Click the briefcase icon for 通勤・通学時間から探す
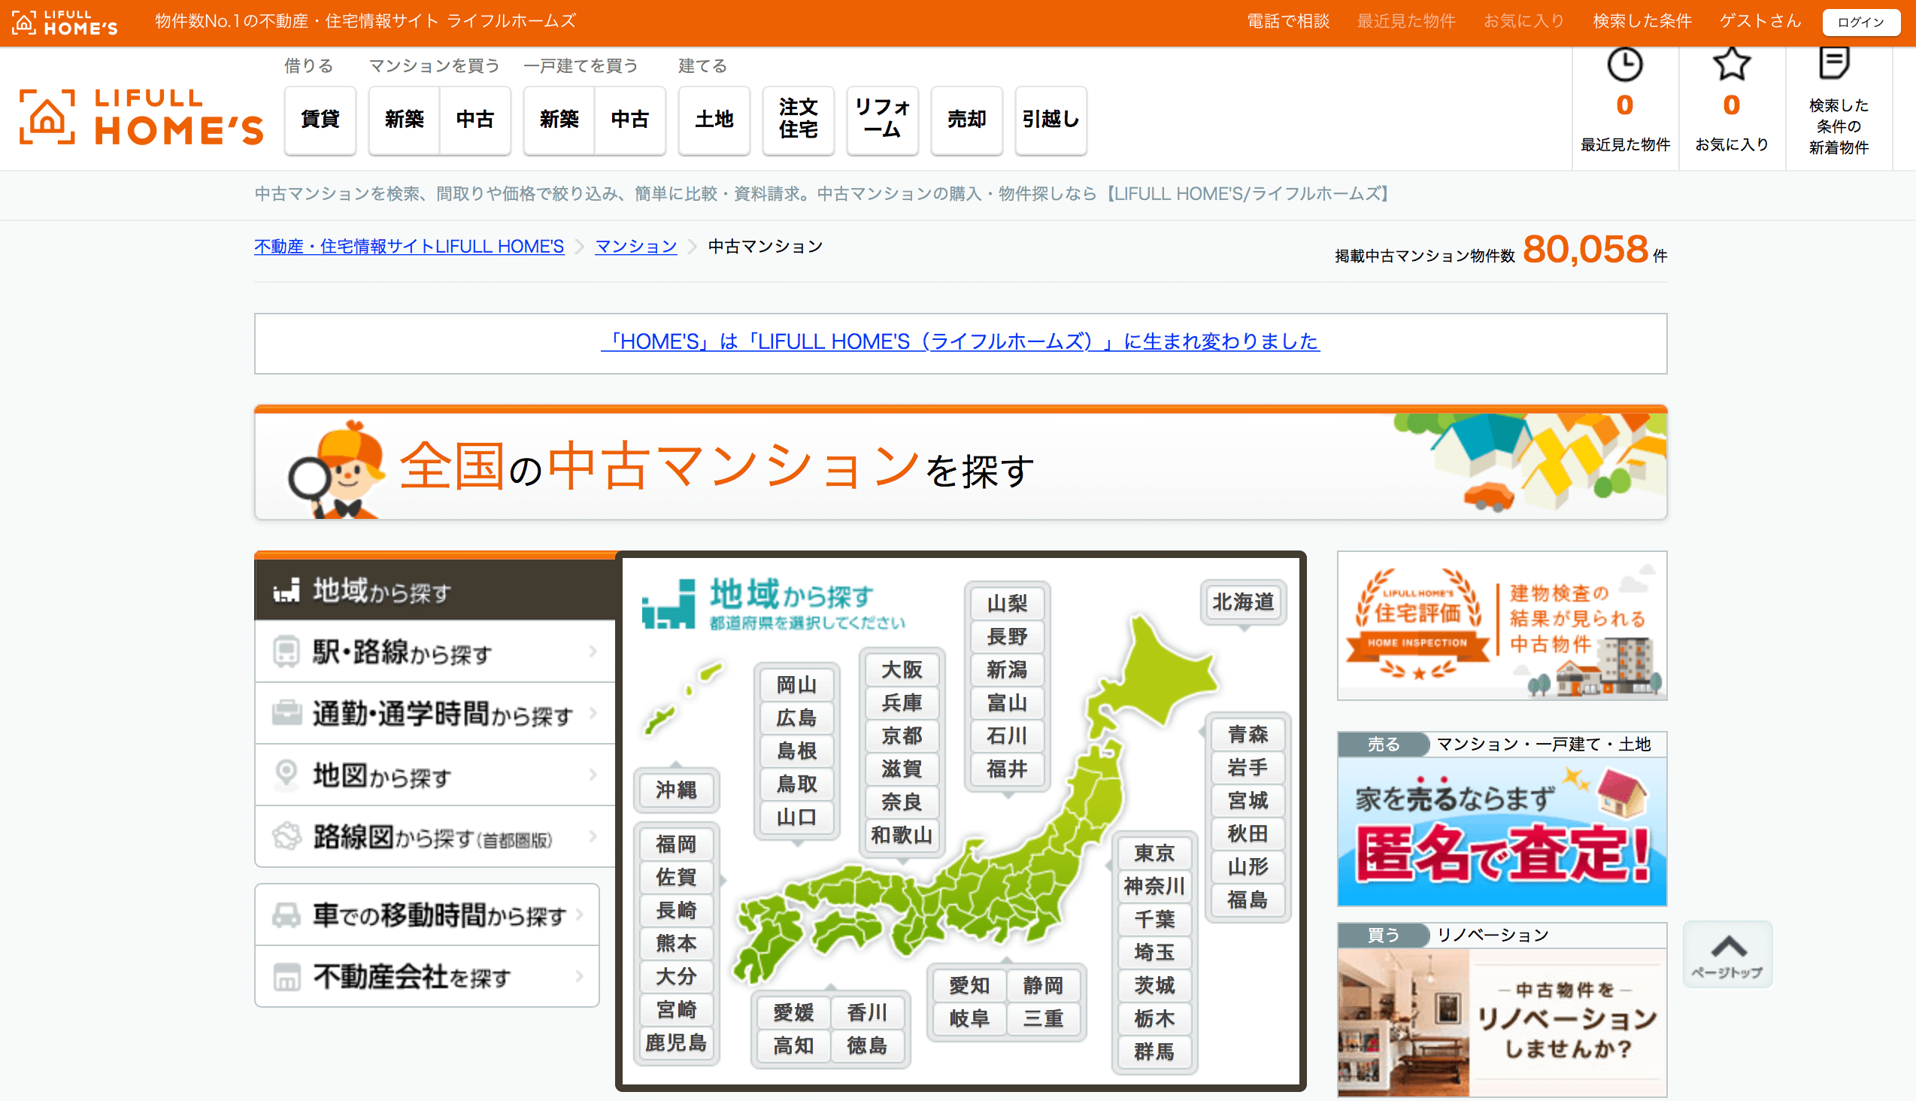This screenshot has height=1101, width=1916. point(286,713)
